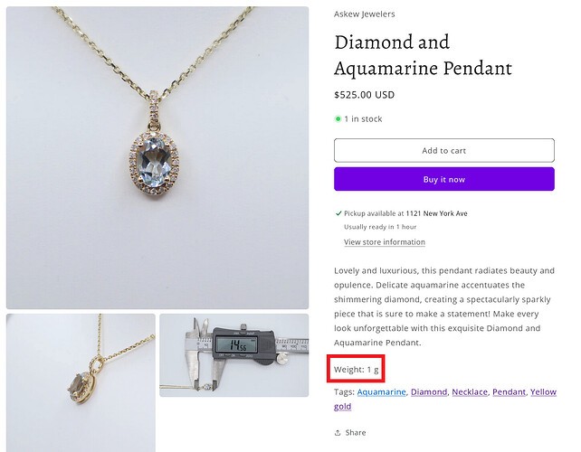Open the Diamond tag link
Screen dimensions: 581x452
(x=429, y=392)
